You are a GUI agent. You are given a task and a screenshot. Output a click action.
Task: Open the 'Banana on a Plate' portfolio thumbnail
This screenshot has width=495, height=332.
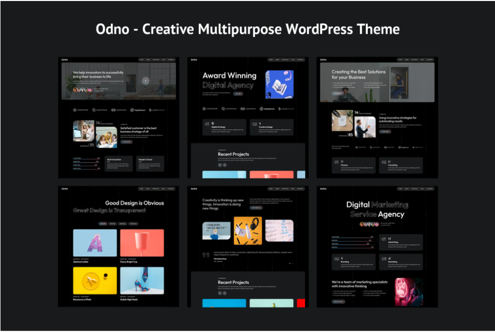pyautogui.click(x=95, y=280)
